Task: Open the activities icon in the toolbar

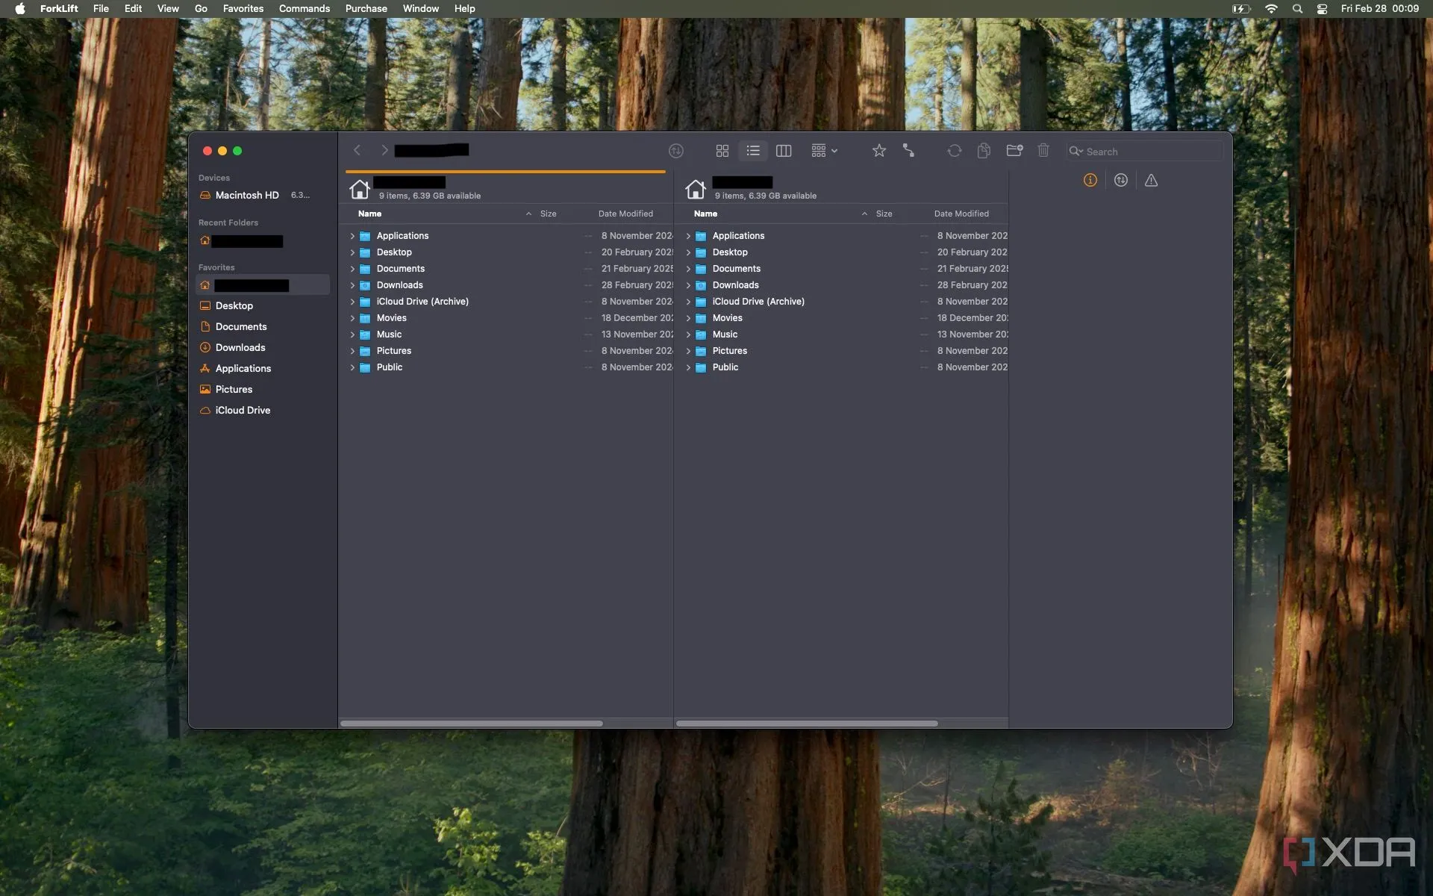Action: [x=676, y=151]
